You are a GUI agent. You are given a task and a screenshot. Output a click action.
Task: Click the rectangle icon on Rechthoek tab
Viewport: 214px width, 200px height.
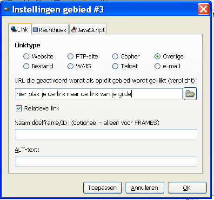click(x=35, y=30)
